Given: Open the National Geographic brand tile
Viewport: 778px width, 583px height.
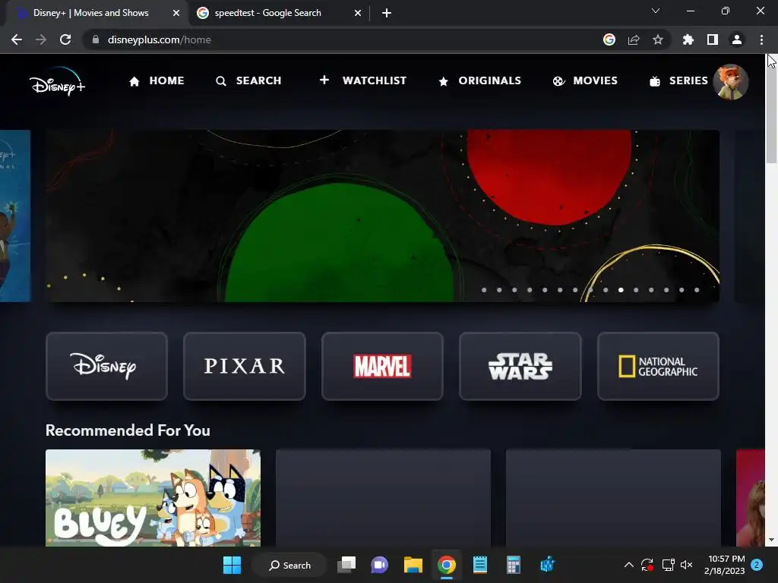Looking at the screenshot, I should pos(658,366).
